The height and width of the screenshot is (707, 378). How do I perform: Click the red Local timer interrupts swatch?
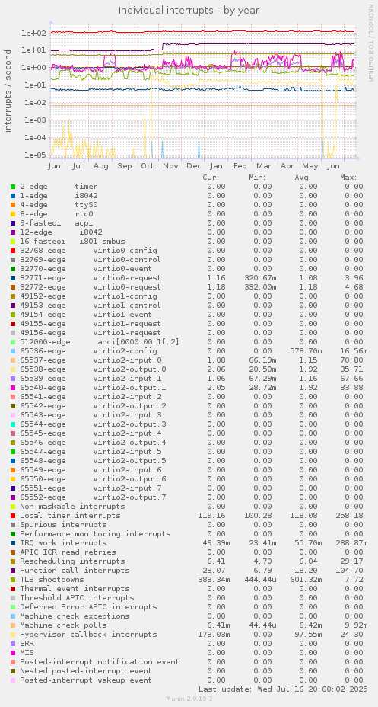click(x=13, y=515)
